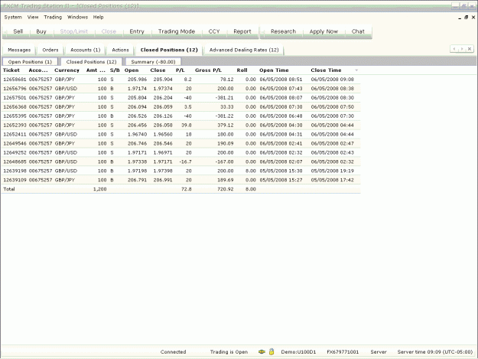Click the Apply Now button
This screenshot has height=359, width=478.
(x=324, y=31)
